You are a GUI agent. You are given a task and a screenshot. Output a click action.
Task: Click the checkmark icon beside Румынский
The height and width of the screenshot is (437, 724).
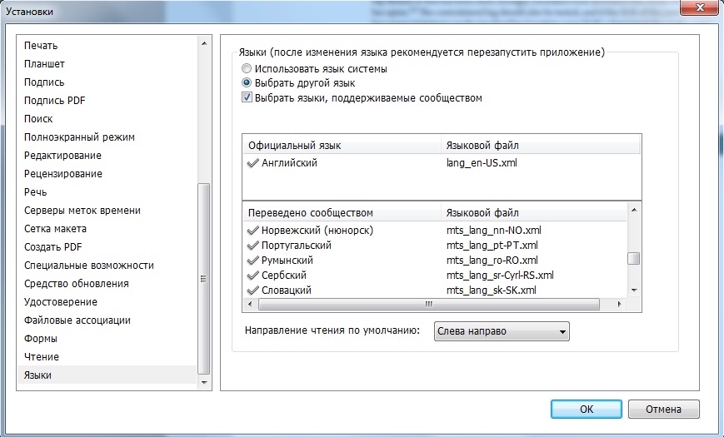coord(252,261)
